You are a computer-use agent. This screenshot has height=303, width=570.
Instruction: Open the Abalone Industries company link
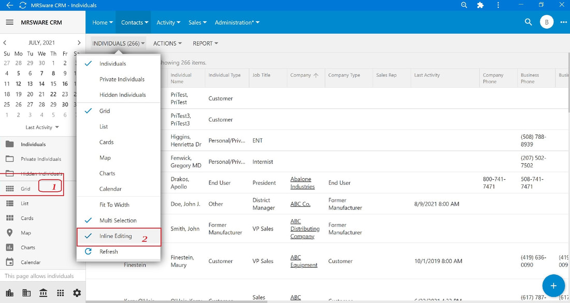click(x=303, y=183)
